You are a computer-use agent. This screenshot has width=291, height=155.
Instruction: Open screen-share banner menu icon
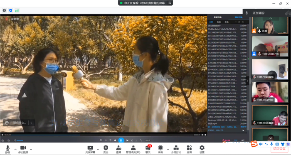(170, 3)
